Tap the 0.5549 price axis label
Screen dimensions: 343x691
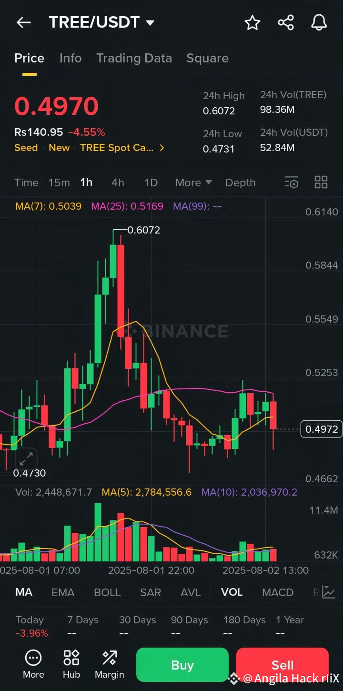tap(322, 319)
